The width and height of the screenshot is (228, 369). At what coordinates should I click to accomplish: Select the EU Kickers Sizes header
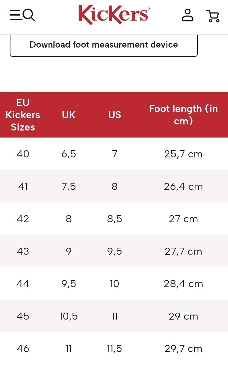click(23, 115)
